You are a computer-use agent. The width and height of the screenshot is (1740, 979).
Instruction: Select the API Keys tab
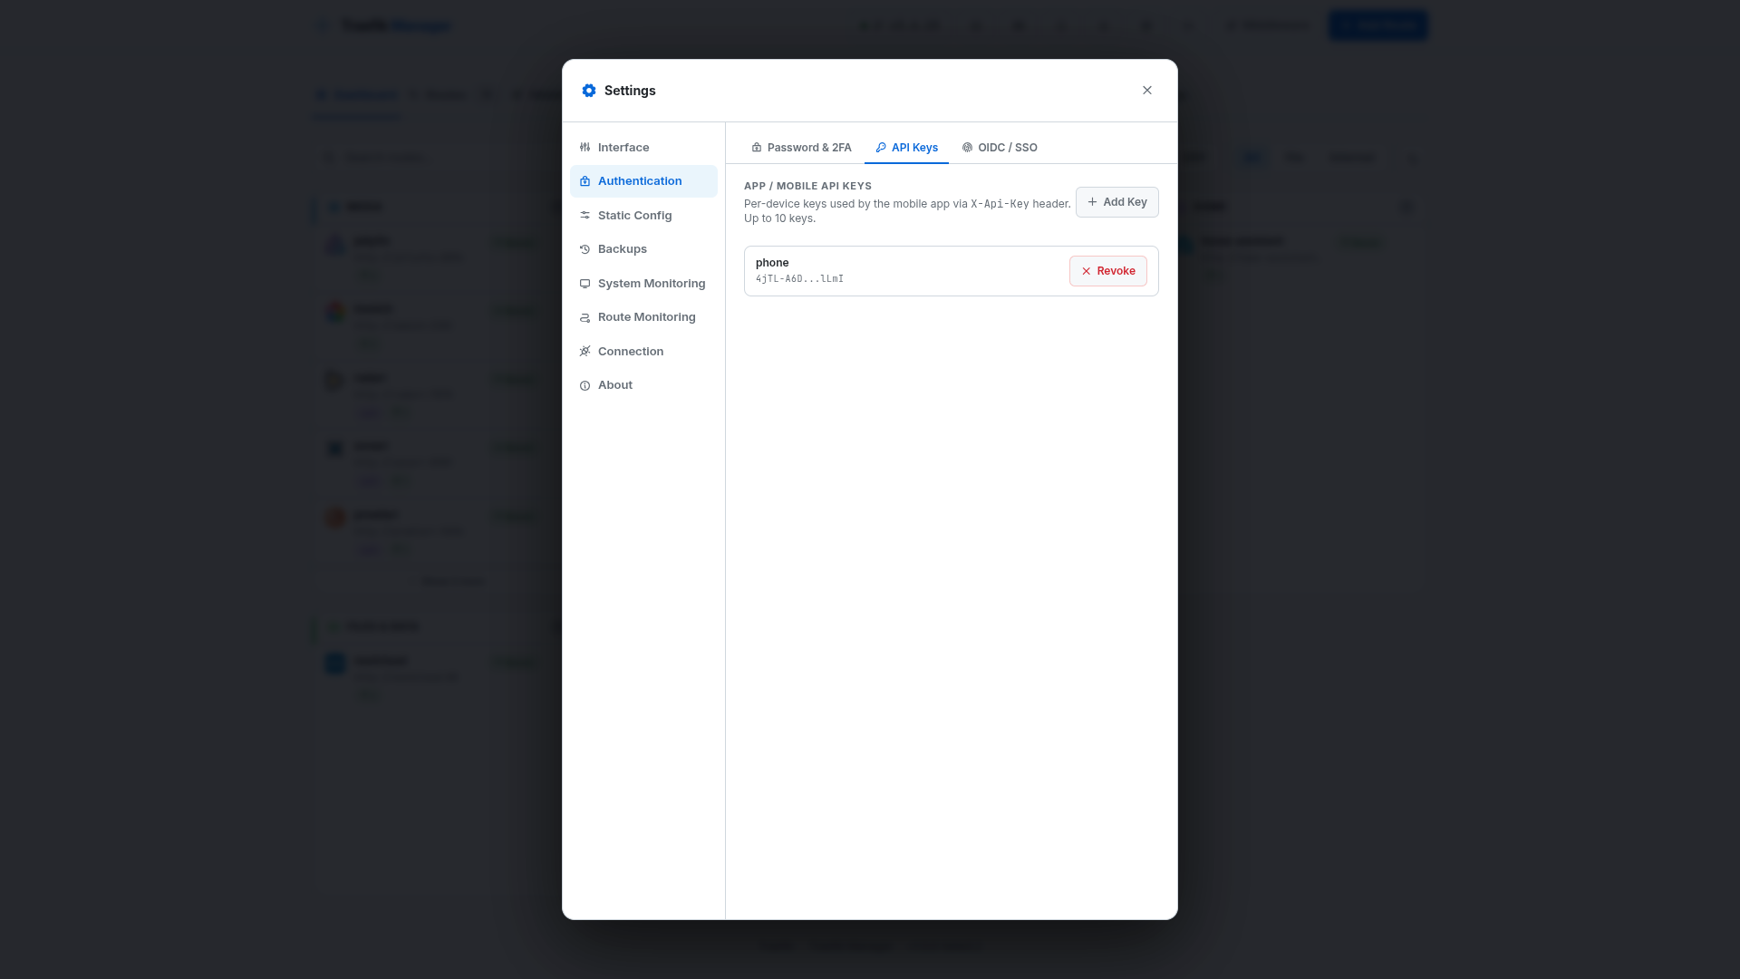point(906,148)
